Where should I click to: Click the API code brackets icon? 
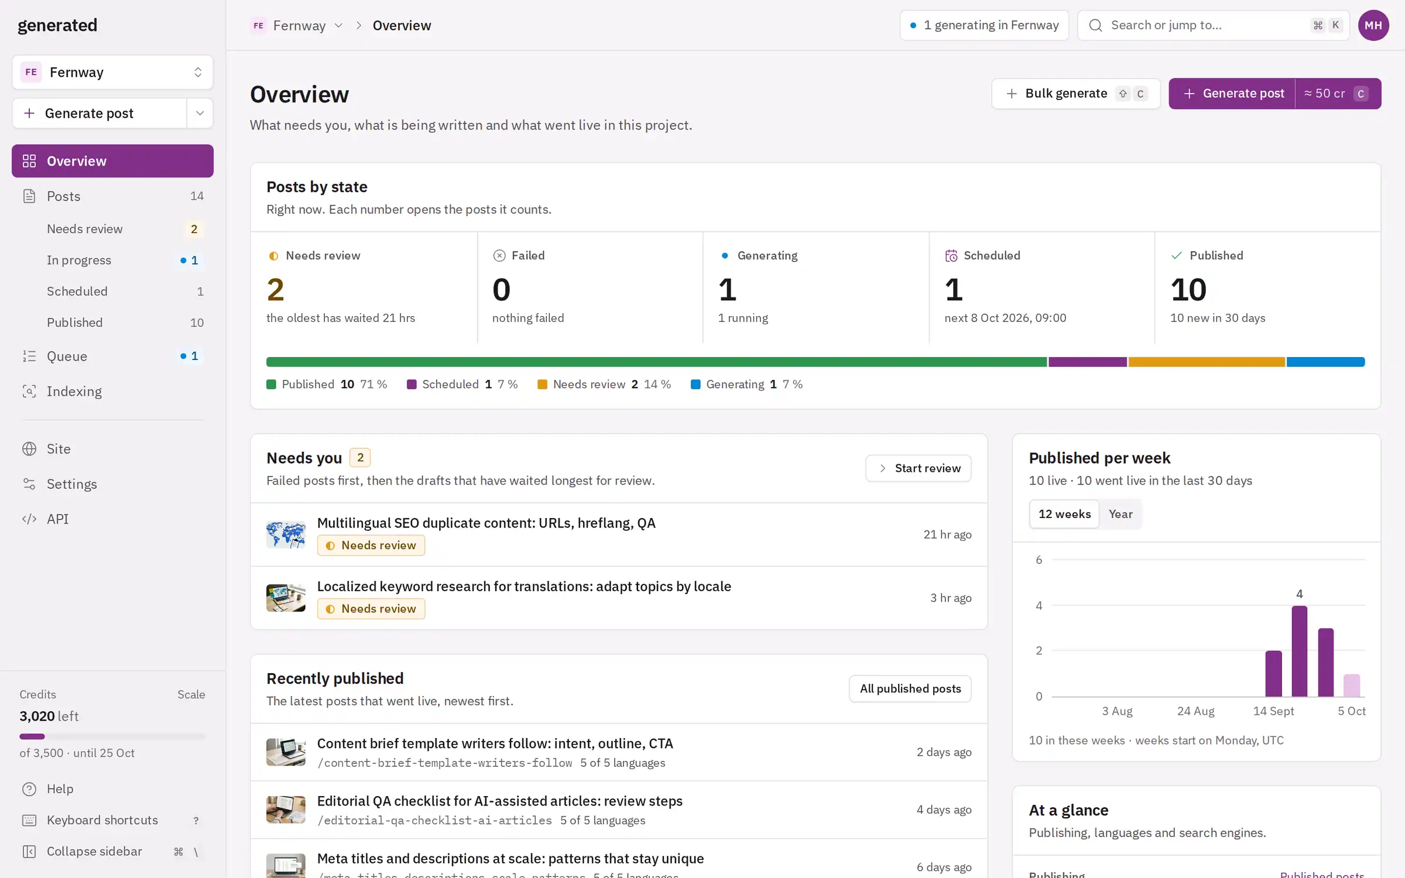click(x=29, y=519)
